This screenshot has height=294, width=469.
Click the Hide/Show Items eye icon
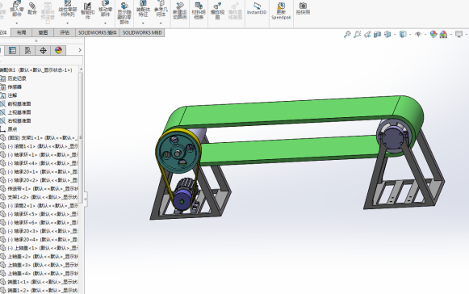[418, 35]
